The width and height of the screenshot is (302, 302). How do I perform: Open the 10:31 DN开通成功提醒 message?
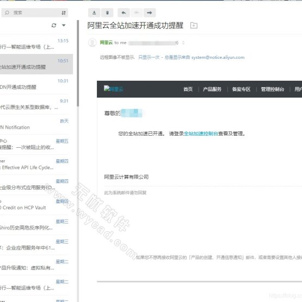point(36,84)
